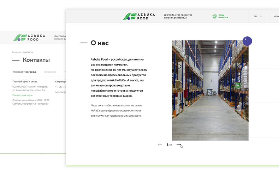Click the Контакты breadcrumb item
This screenshot has width=279, height=172.
pos(28,52)
